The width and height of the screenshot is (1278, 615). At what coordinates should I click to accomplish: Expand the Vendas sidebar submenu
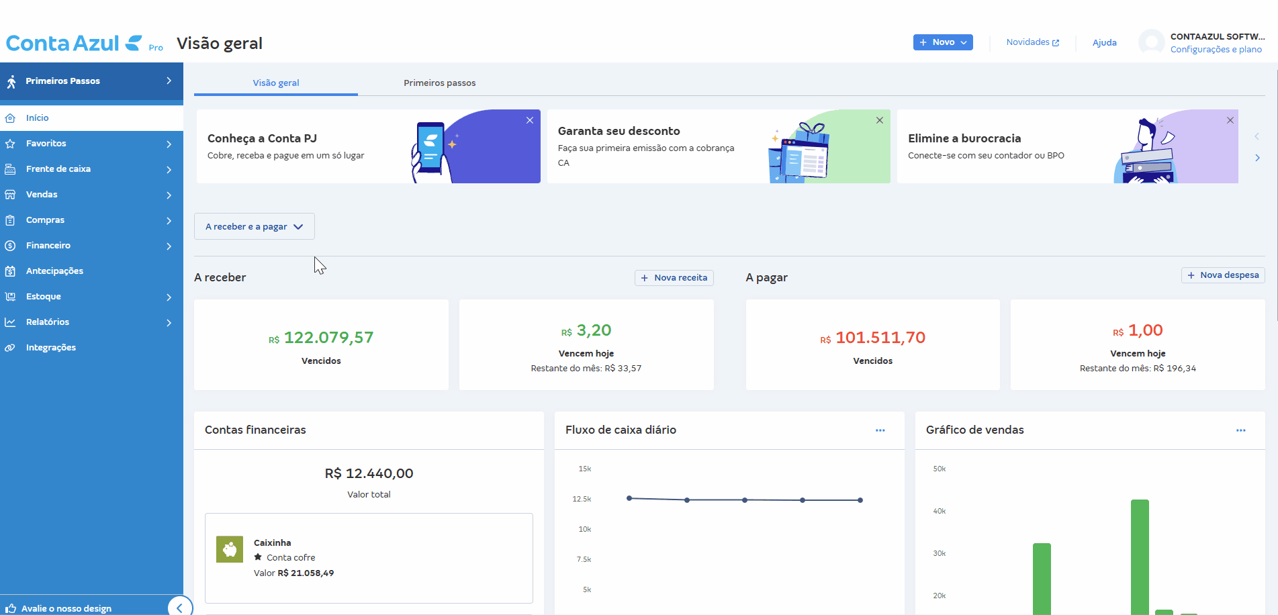coord(169,195)
